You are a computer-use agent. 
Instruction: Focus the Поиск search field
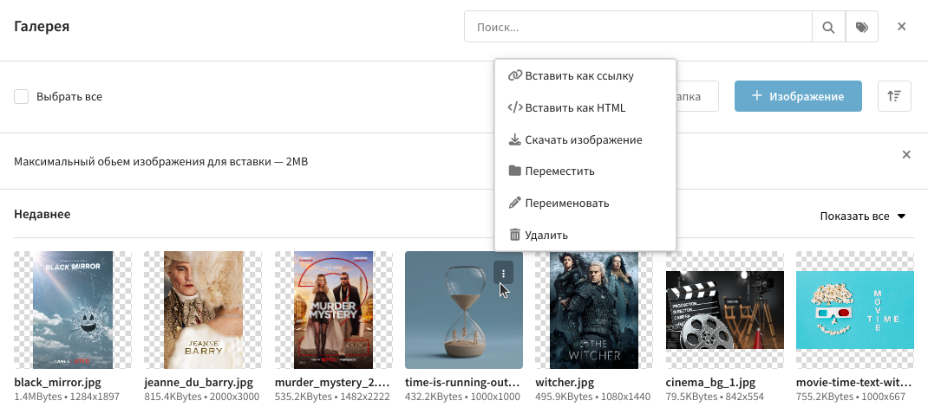pos(638,27)
